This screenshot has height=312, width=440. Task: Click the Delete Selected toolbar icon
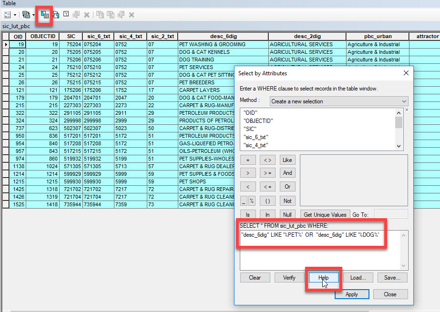[87, 15]
